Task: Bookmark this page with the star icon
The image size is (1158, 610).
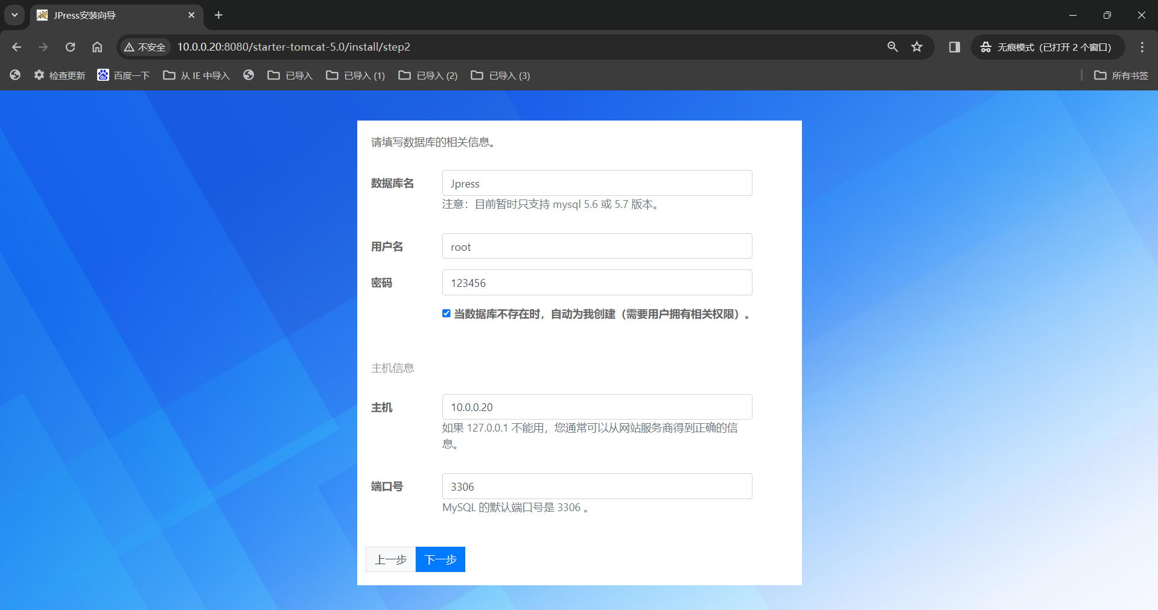Action: tap(917, 47)
